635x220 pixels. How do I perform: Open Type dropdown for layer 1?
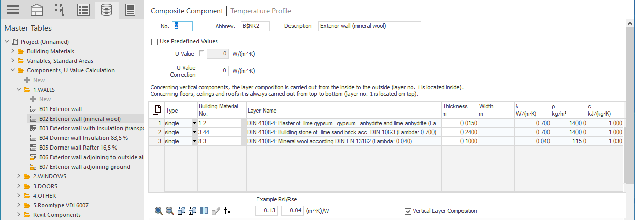click(194, 123)
